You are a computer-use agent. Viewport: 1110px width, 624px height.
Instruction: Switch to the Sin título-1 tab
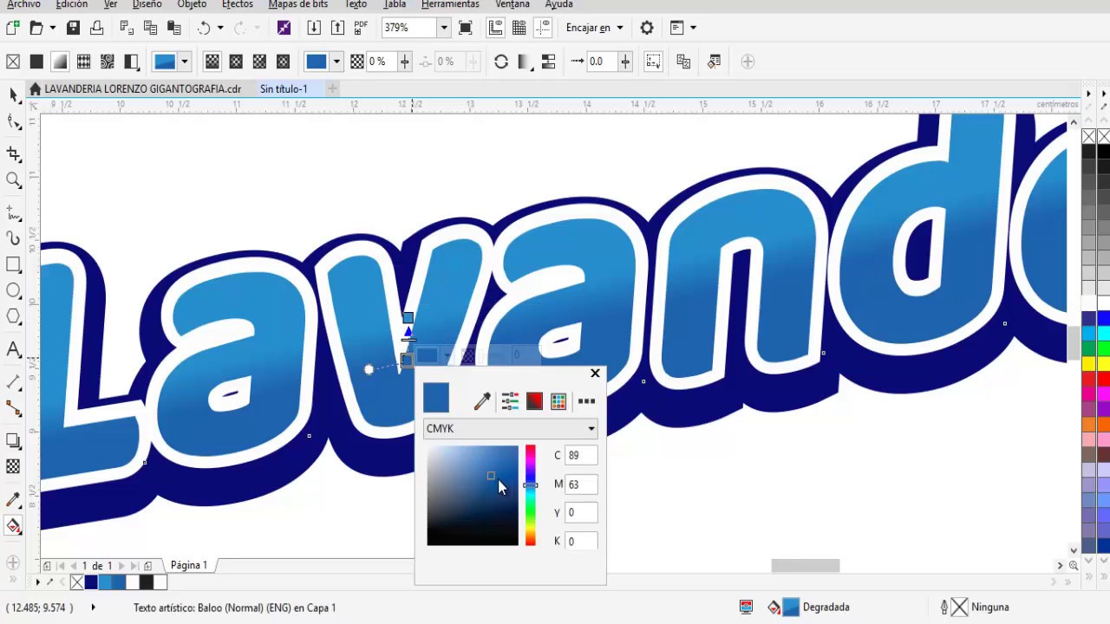click(x=284, y=88)
